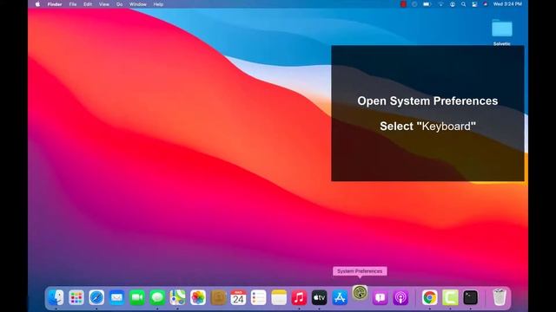This screenshot has width=556, height=312.
Task: Launch Google Chrome from the Dock
Action: click(429, 297)
